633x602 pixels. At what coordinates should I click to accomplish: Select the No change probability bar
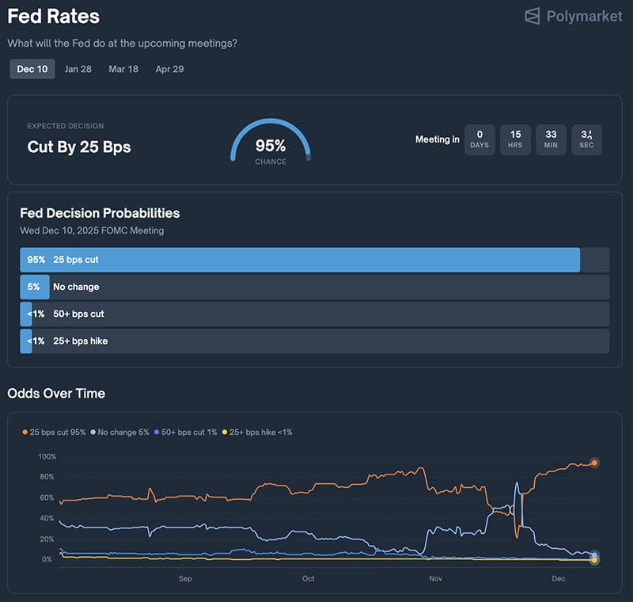tap(314, 287)
